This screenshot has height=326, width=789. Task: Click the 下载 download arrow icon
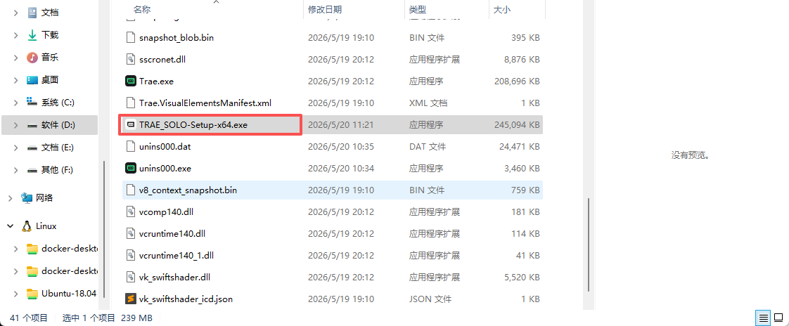(x=32, y=34)
